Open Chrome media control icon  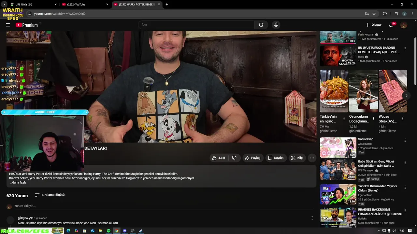[x=396, y=14]
